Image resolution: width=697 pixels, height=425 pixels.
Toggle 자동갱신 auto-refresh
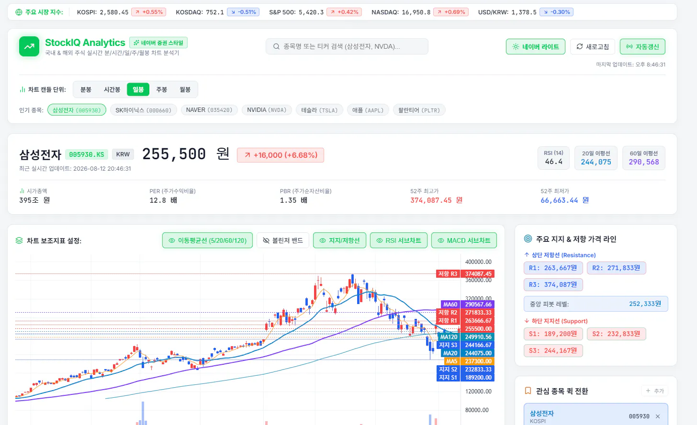642,47
